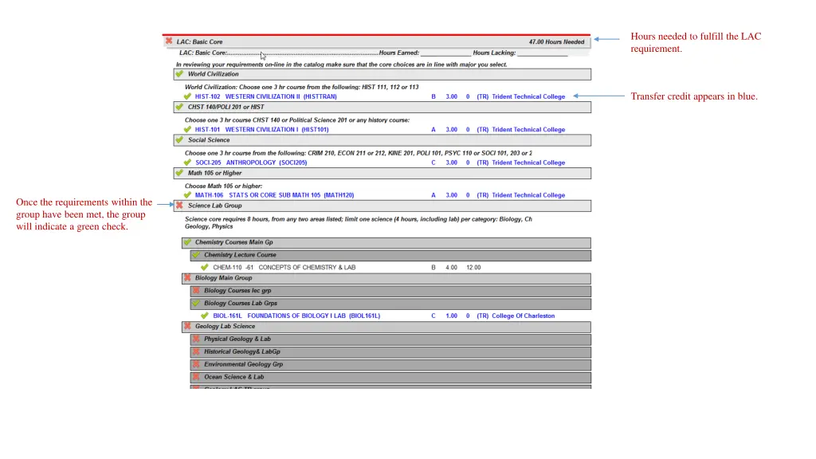Select the Historical Geology& LabGp subgroup
Image resolution: width=816 pixels, height=459 pixels.
390,351
